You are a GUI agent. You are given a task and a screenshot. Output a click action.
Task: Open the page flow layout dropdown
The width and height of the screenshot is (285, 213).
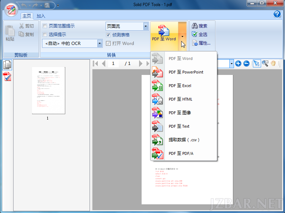click(146, 26)
